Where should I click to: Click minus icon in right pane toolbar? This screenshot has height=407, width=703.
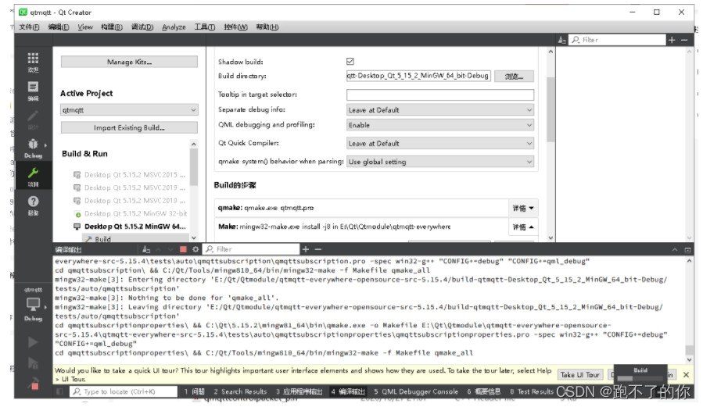pos(684,40)
